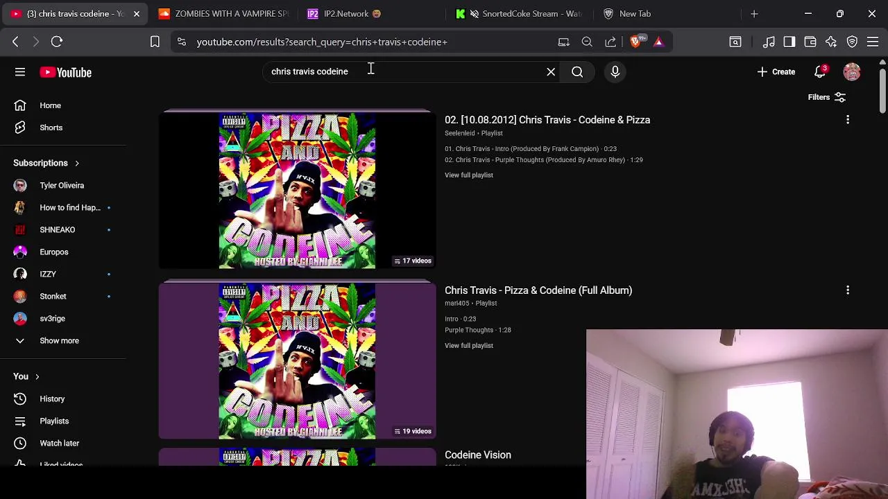The height and width of the screenshot is (499, 888).
Task: Open media control music note icon
Action: (x=769, y=42)
